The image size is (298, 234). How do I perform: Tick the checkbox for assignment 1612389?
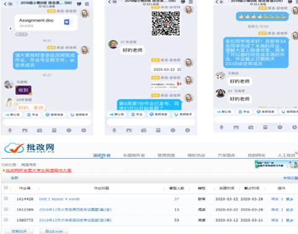click(x=6, y=209)
